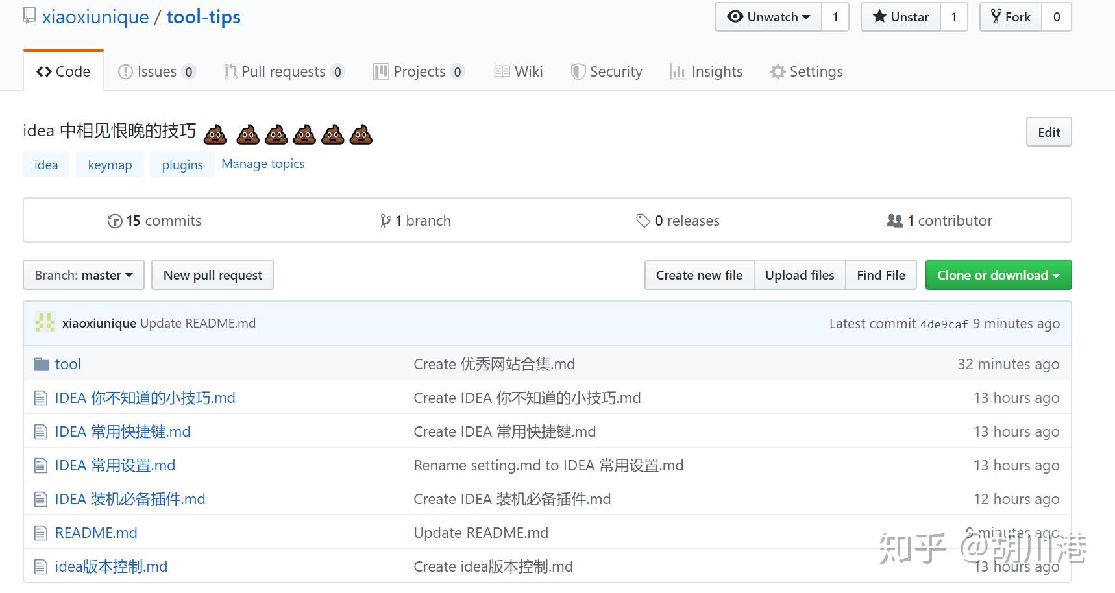The height and width of the screenshot is (593, 1115).
Task: Open the file IDEA 常用快捷键.md
Action: [123, 431]
